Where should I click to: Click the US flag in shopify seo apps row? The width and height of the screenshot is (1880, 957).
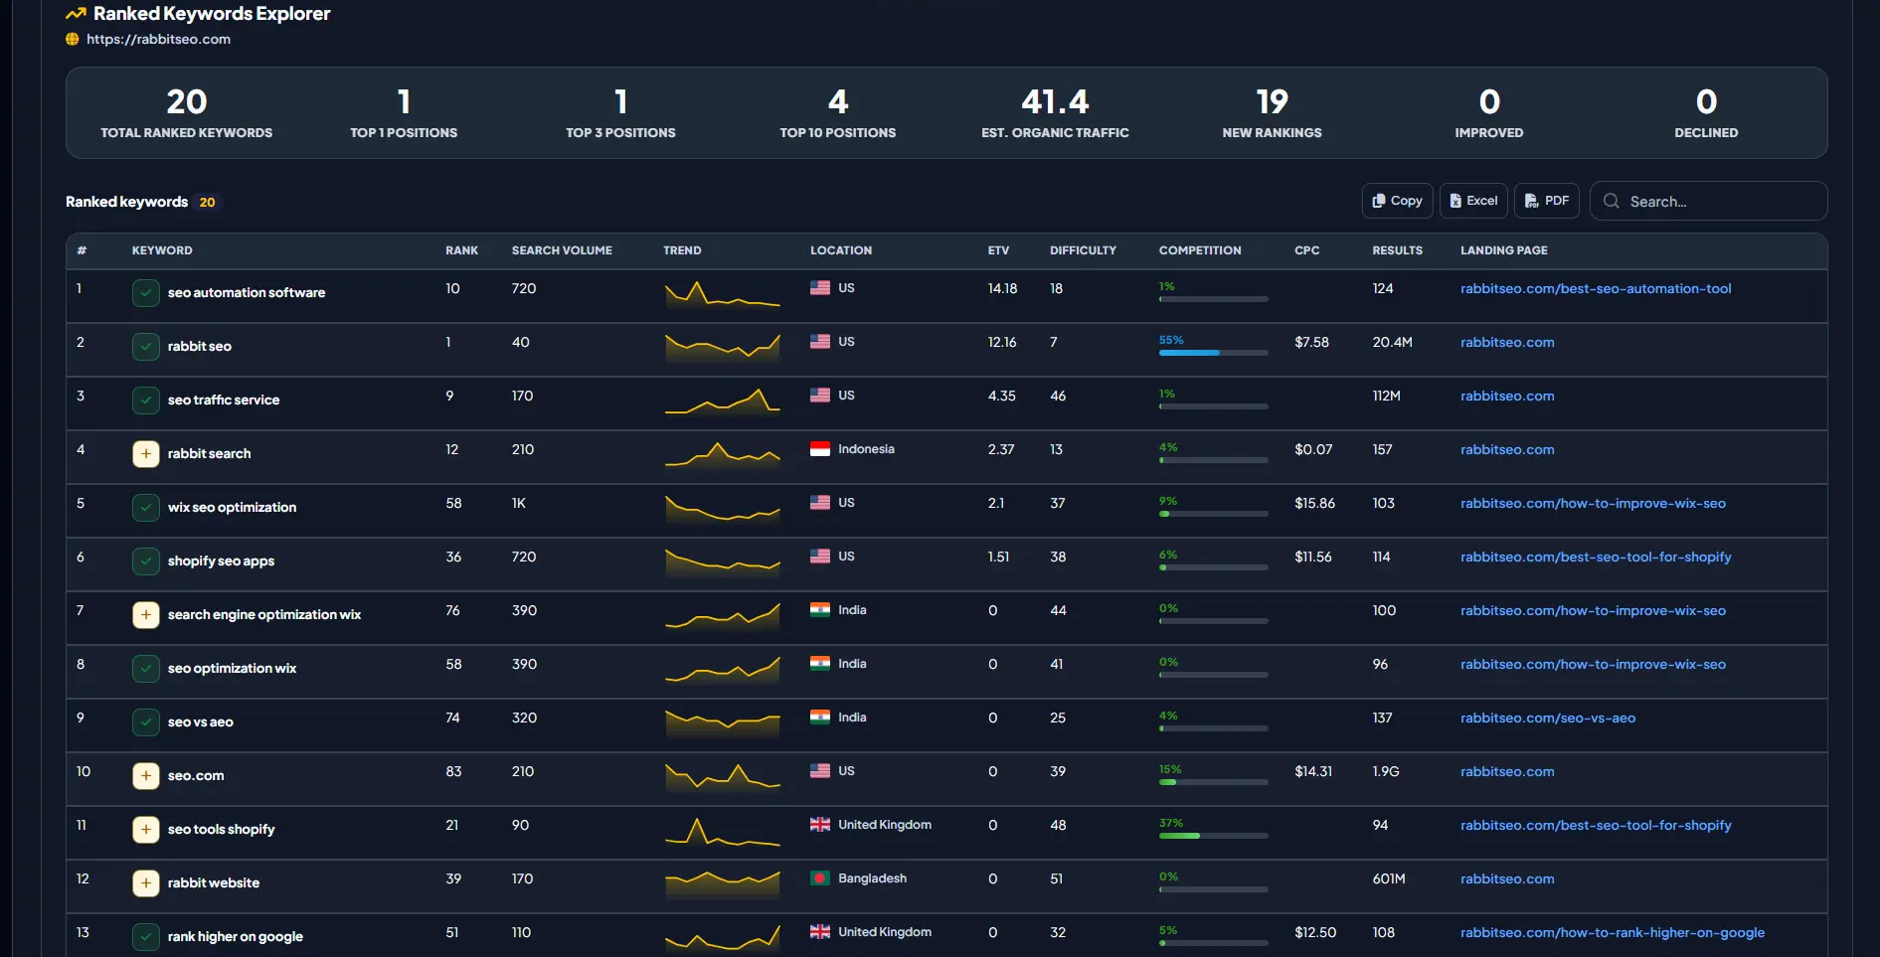pos(820,557)
